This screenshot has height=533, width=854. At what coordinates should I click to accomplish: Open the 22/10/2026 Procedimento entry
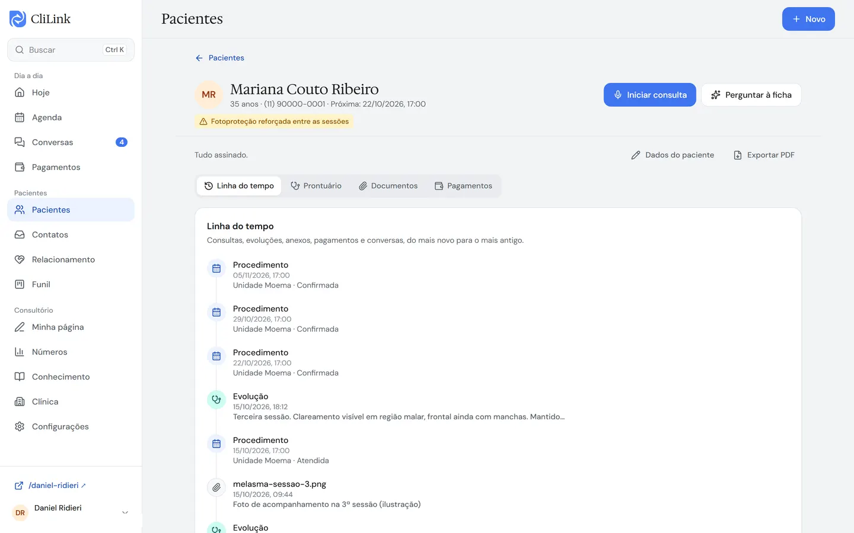286,362
